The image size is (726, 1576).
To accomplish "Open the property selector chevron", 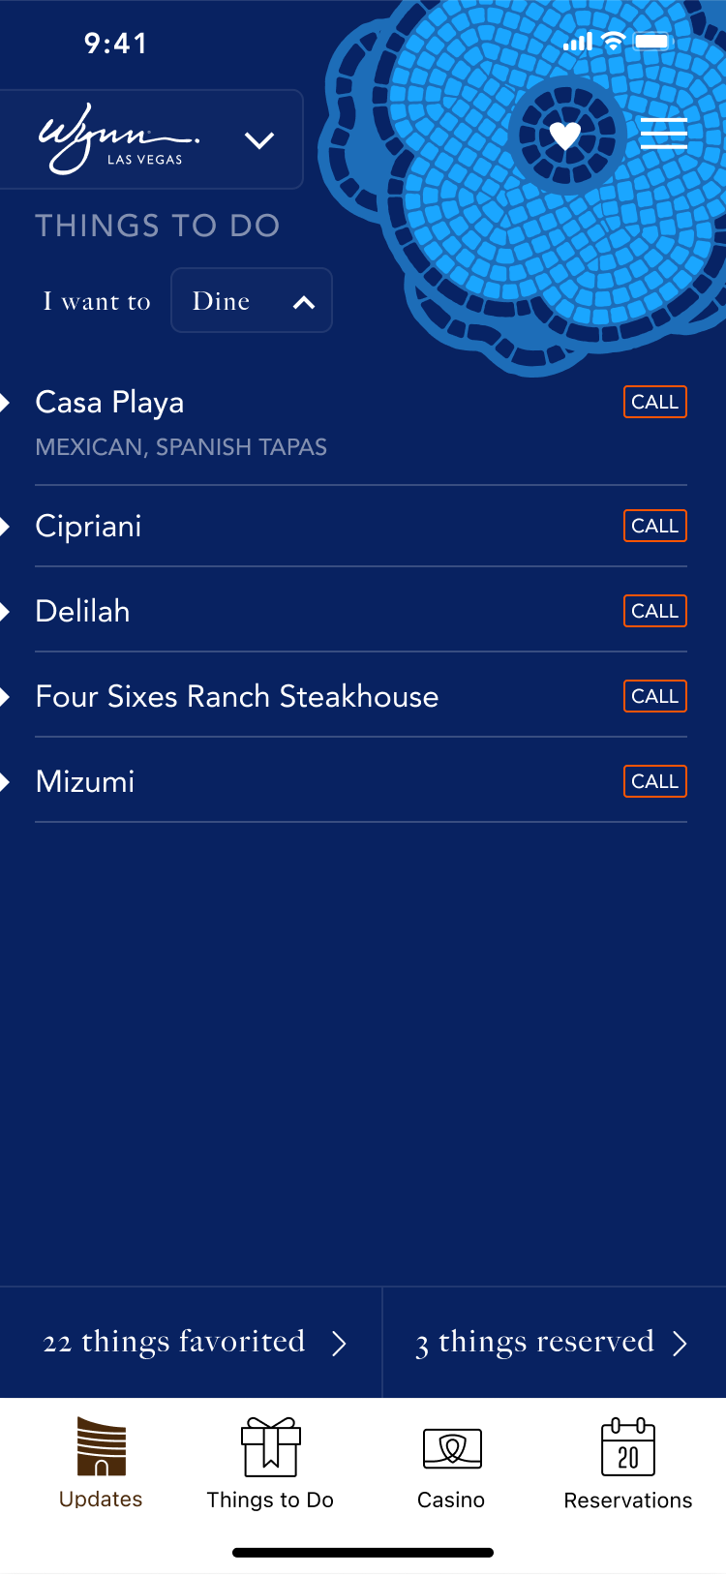I will (x=259, y=140).
